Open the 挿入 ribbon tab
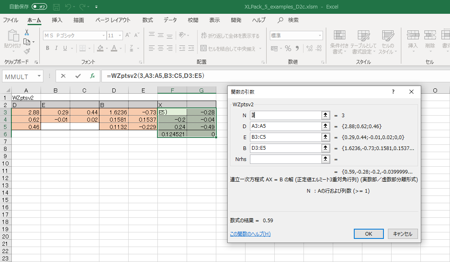 click(x=57, y=20)
